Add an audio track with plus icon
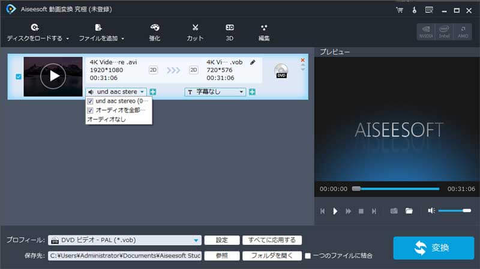 pos(153,92)
